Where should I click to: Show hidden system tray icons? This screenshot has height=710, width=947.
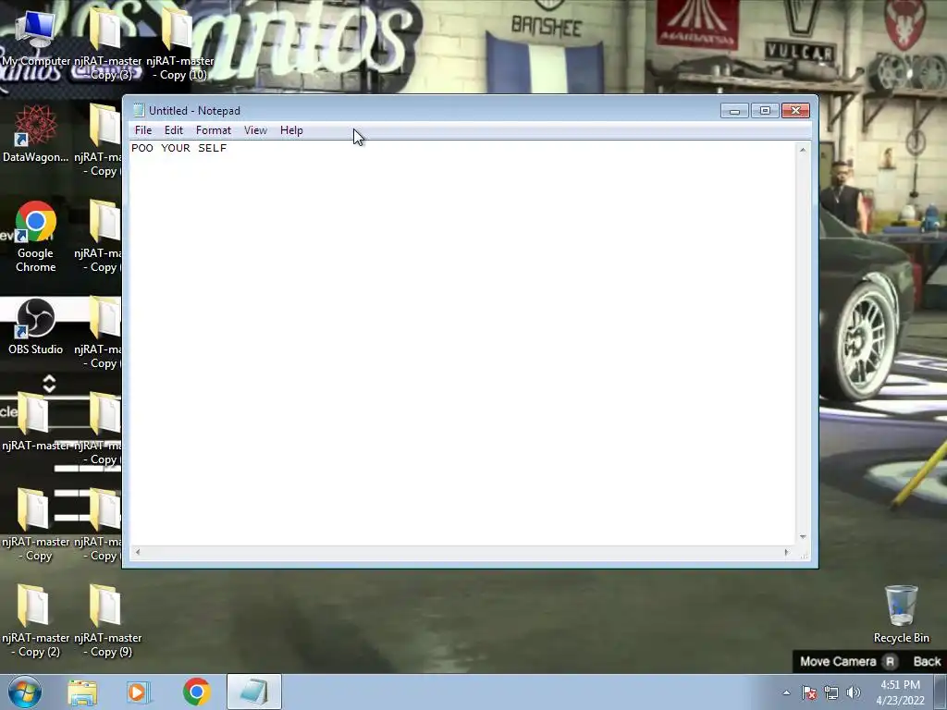(x=786, y=692)
